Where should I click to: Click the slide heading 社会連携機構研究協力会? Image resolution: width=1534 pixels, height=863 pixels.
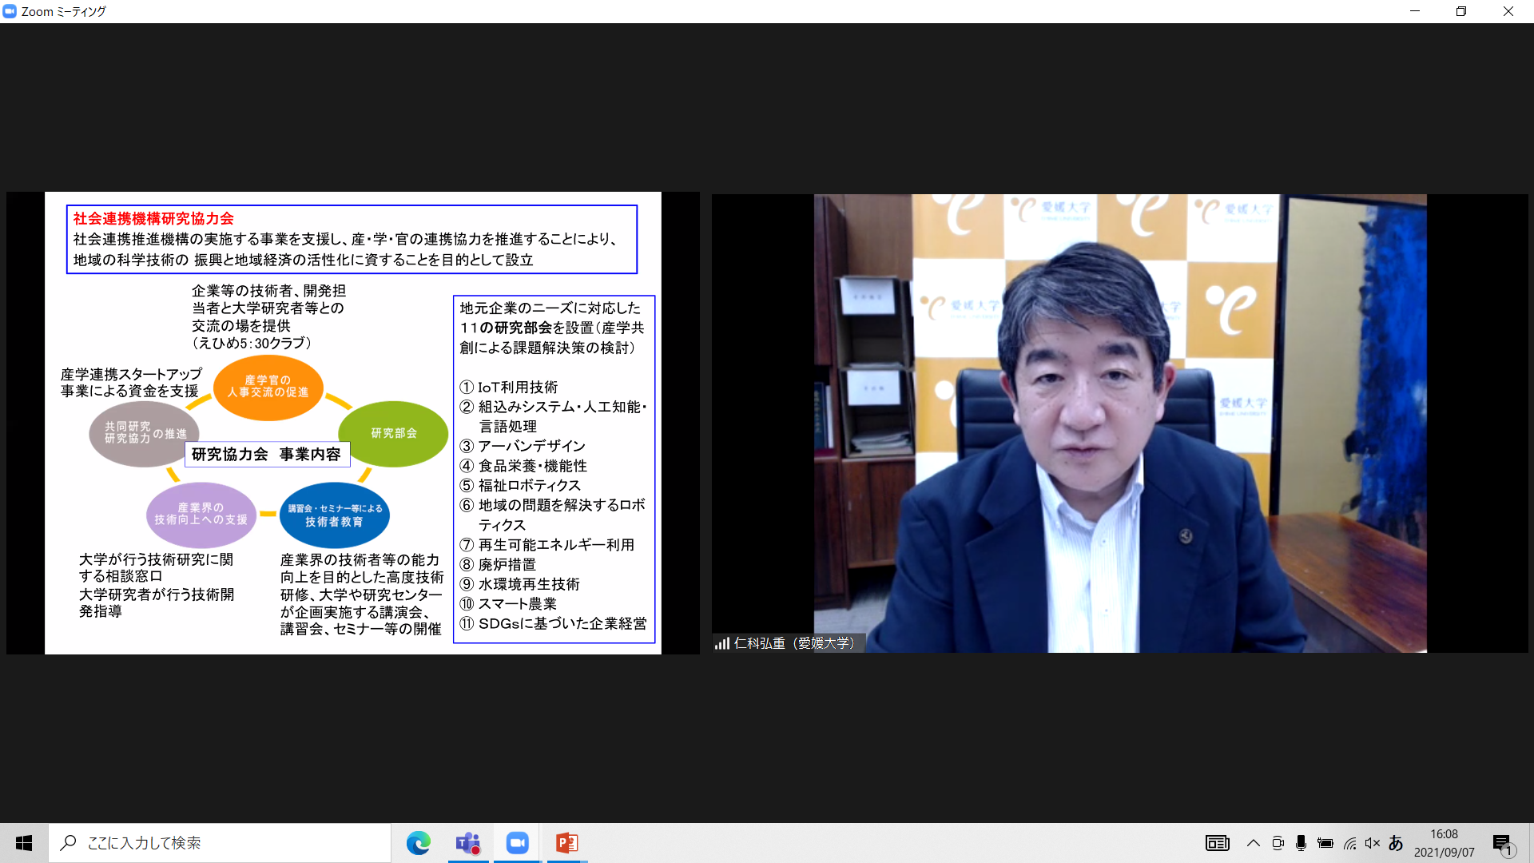tap(153, 218)
